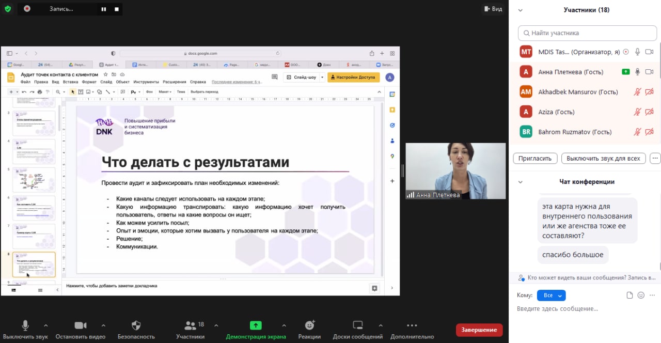Open Whiteboards (Доски сообщений) icon
The height and width of the screenshot is (343, 661).
click(x=358, y=325)
